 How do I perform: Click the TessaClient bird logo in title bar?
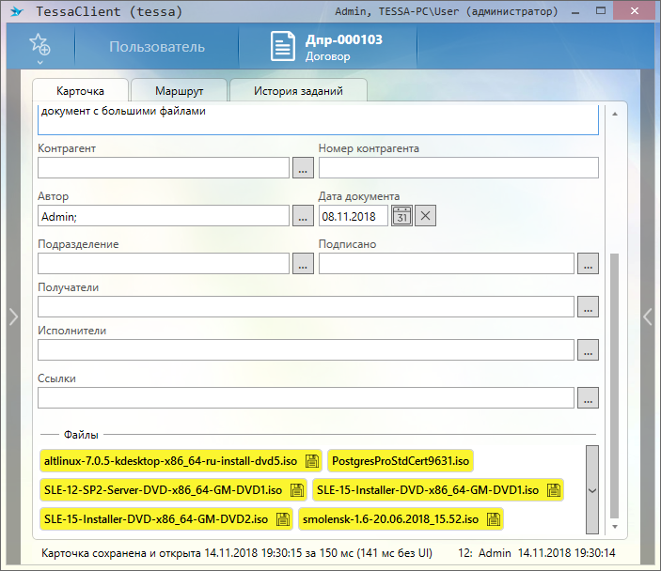click(15, 12)
